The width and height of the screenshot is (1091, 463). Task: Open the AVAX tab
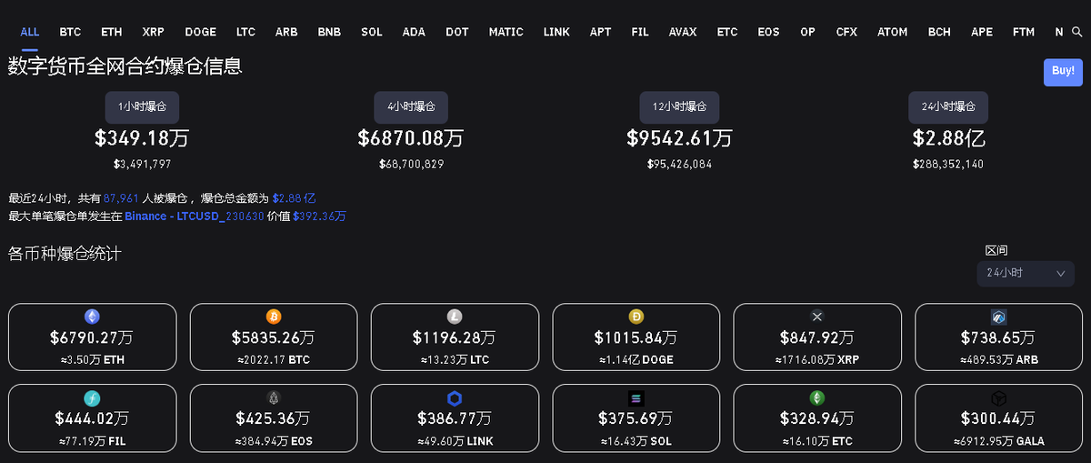[x=683, y=32]
